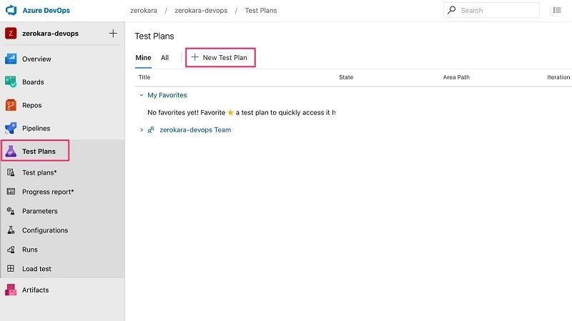This screenshot has width=572, height=321.
Task: Click the Parameters icon
Action: [x=11, y=211]
